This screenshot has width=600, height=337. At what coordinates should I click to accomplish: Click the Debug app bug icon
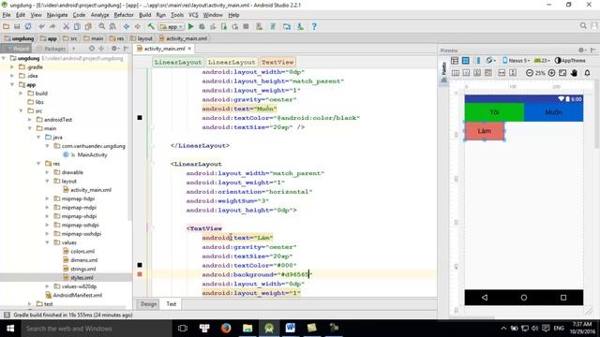point(202,27)
